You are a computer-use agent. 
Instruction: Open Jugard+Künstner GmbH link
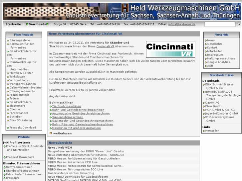[221, 114]
